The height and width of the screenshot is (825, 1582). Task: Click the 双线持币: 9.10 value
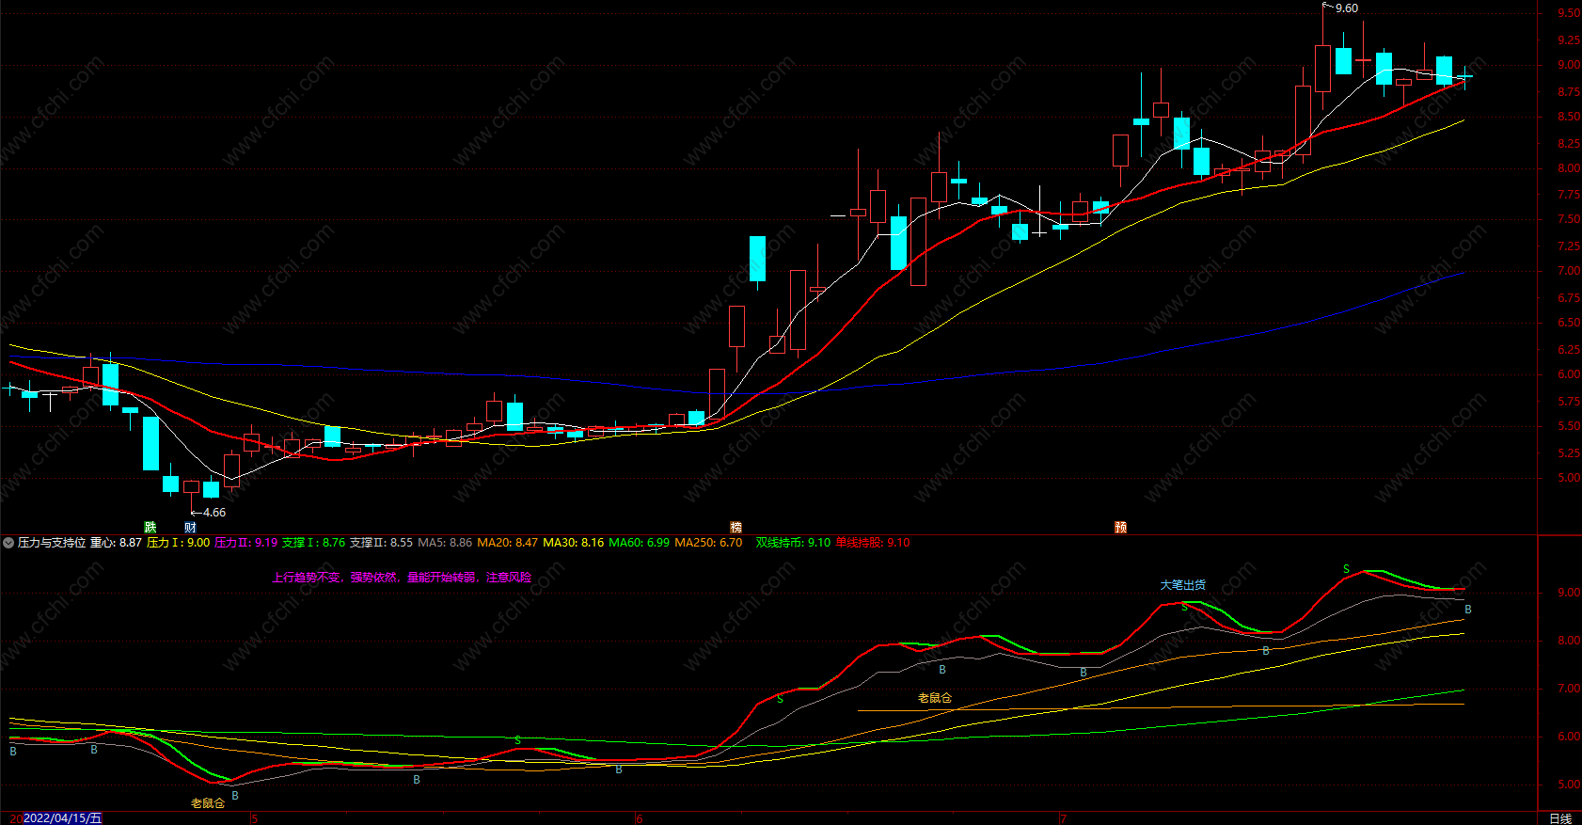793,543
